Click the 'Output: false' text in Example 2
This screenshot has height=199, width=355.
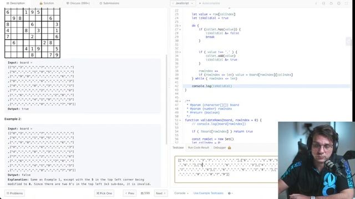[19, 175]
